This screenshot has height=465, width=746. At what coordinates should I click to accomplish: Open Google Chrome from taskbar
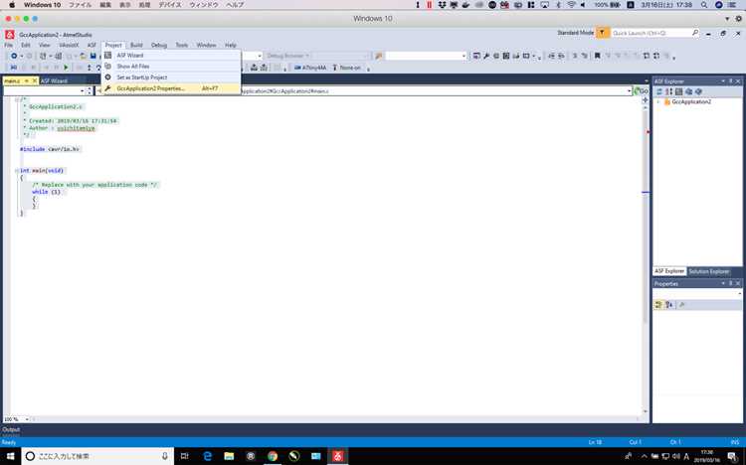(273, 456)
